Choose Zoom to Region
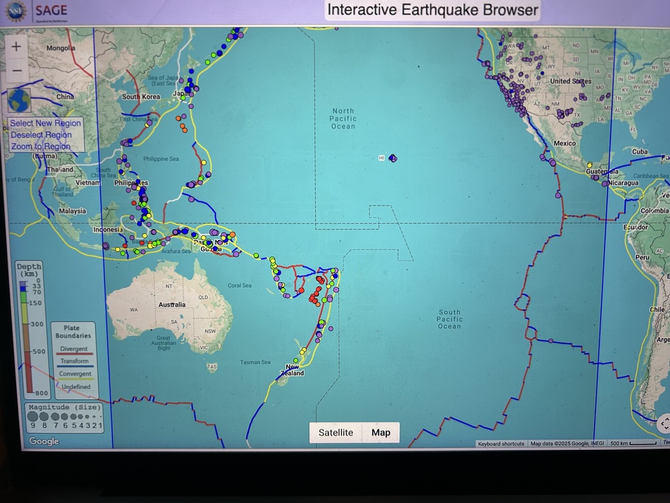 41,147
